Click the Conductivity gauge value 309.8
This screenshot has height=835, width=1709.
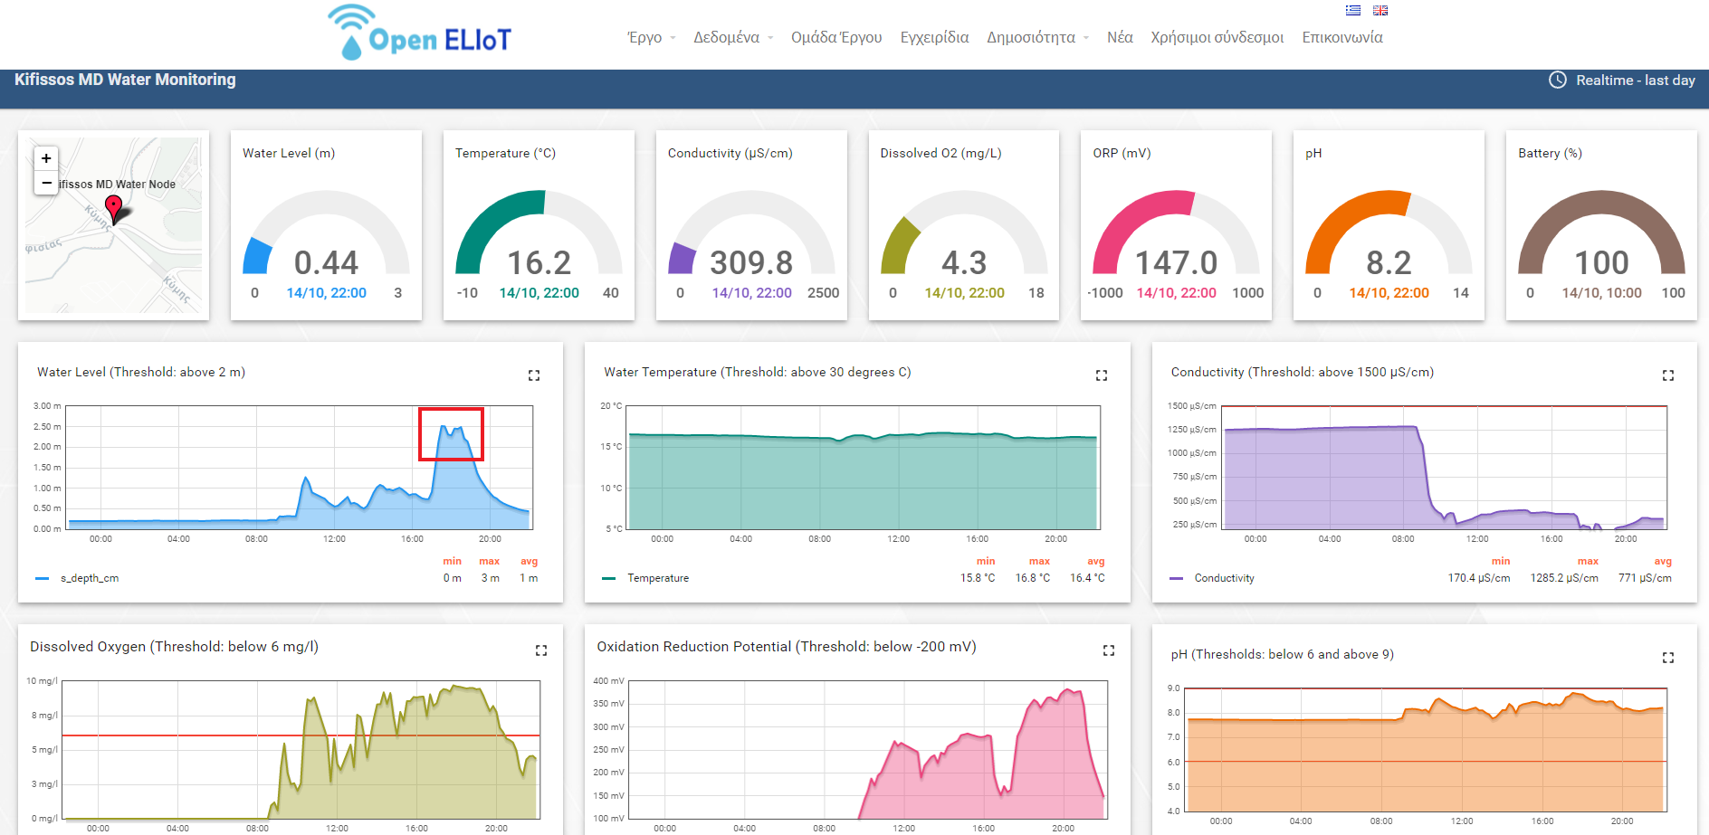tap(751, 262)
